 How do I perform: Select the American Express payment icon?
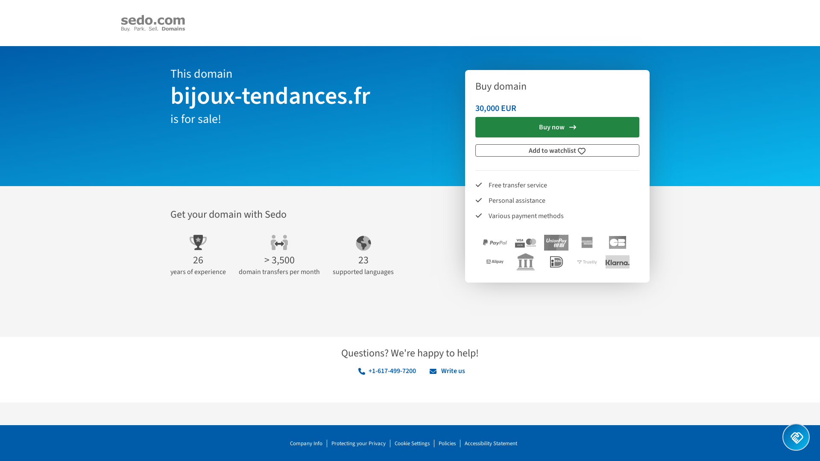587,242
